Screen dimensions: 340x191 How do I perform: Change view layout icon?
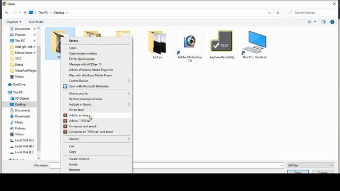(x=310, y=22)
